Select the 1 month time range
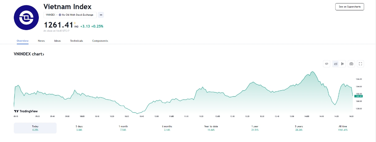 123,128
